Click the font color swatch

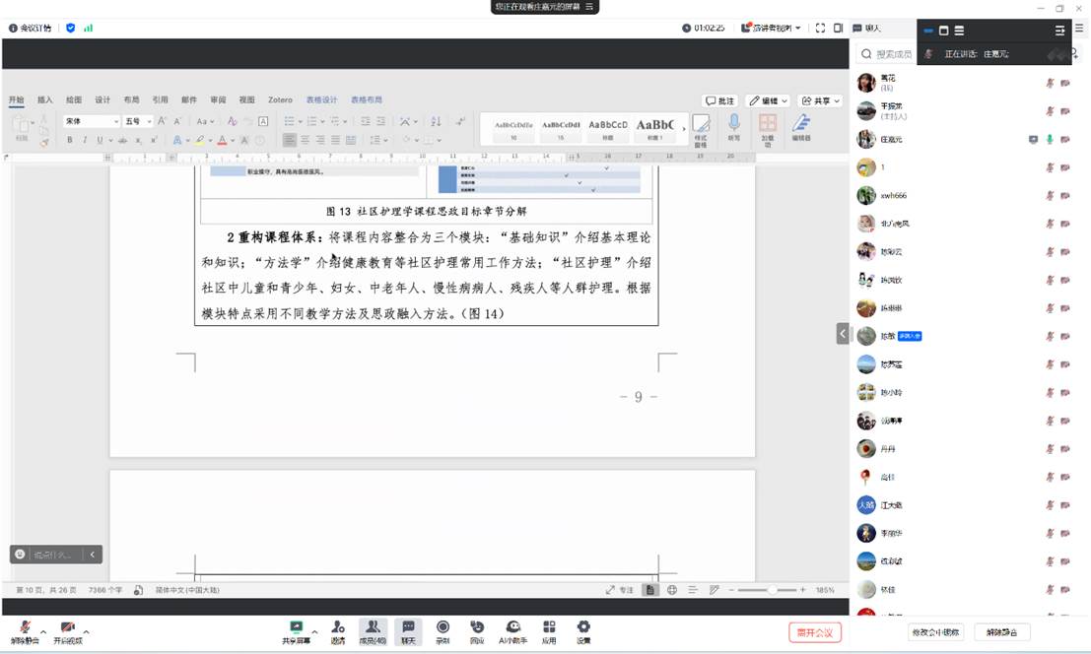point(222,141)
